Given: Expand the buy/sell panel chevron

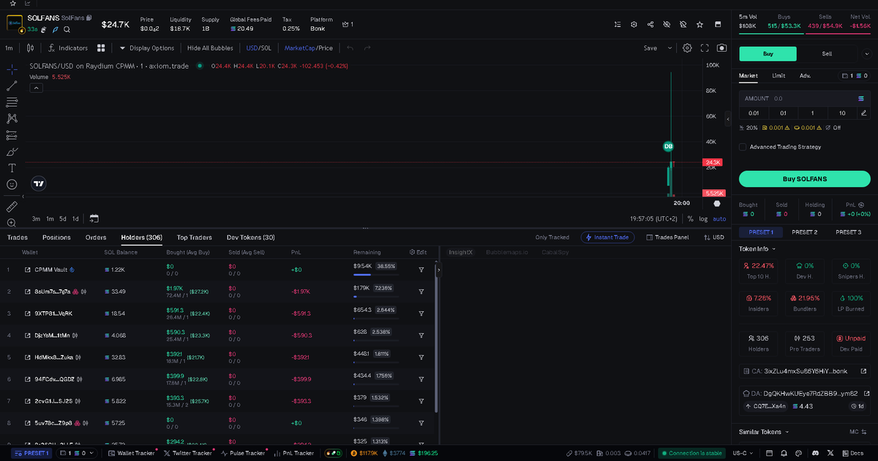Looking at the screenshot, I should point(868,53).
